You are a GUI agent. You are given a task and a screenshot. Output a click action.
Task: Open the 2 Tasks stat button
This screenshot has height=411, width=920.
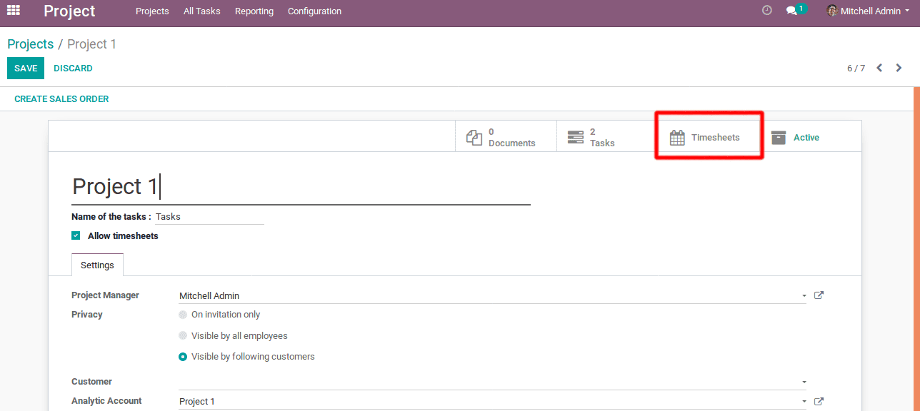click(607, 136)
